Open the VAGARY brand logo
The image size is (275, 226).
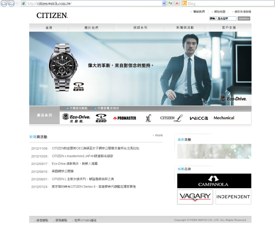tap(195, 197)
